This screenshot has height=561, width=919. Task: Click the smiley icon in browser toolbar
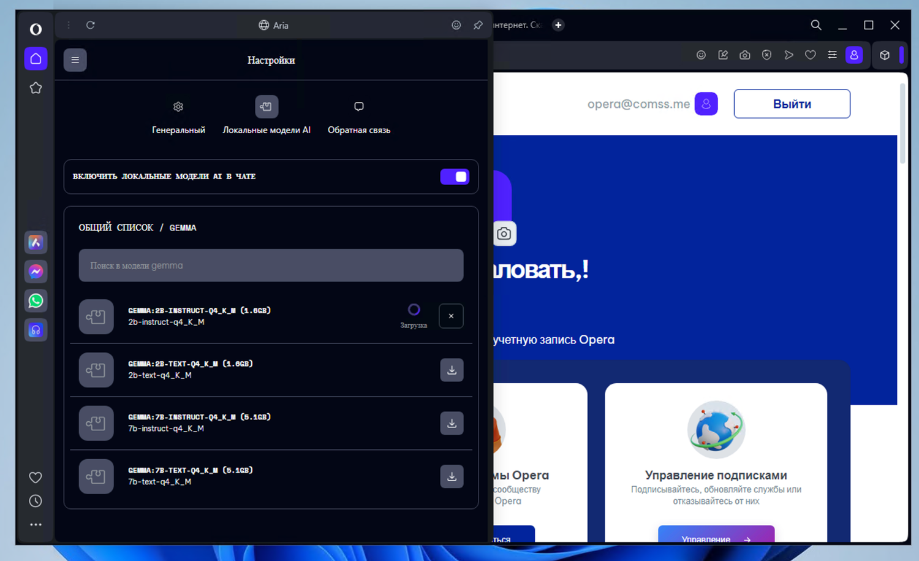[x=702, y=55]
